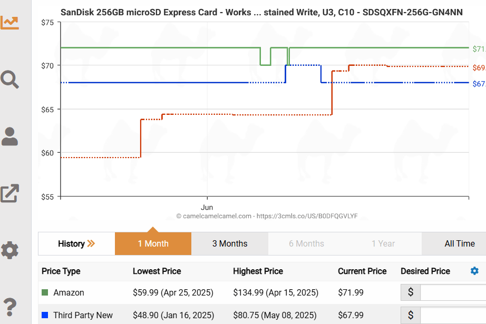Viewport: 486px width, 324px height.
Task: Click the green Amazon color swatch
Action: 45,292
